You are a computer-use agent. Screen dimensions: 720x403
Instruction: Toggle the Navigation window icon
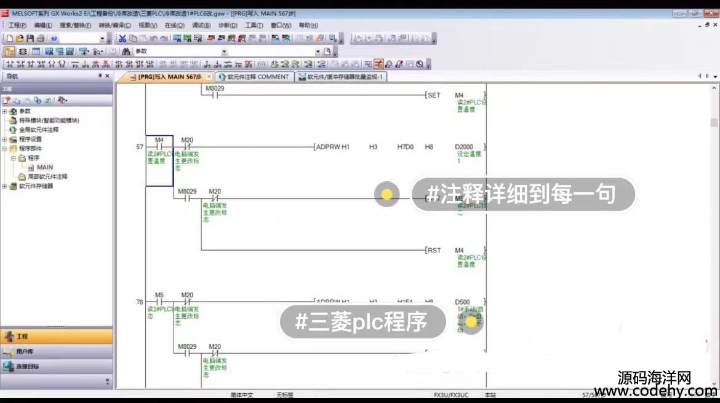click(10, 52)
